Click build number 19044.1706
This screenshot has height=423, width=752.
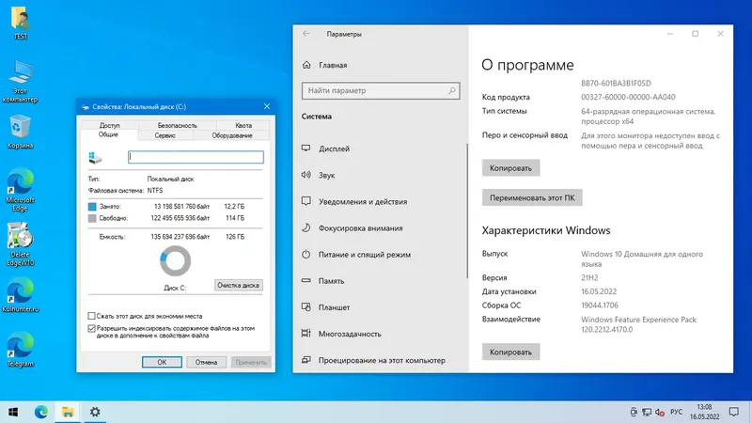click(x=600, y=305)
